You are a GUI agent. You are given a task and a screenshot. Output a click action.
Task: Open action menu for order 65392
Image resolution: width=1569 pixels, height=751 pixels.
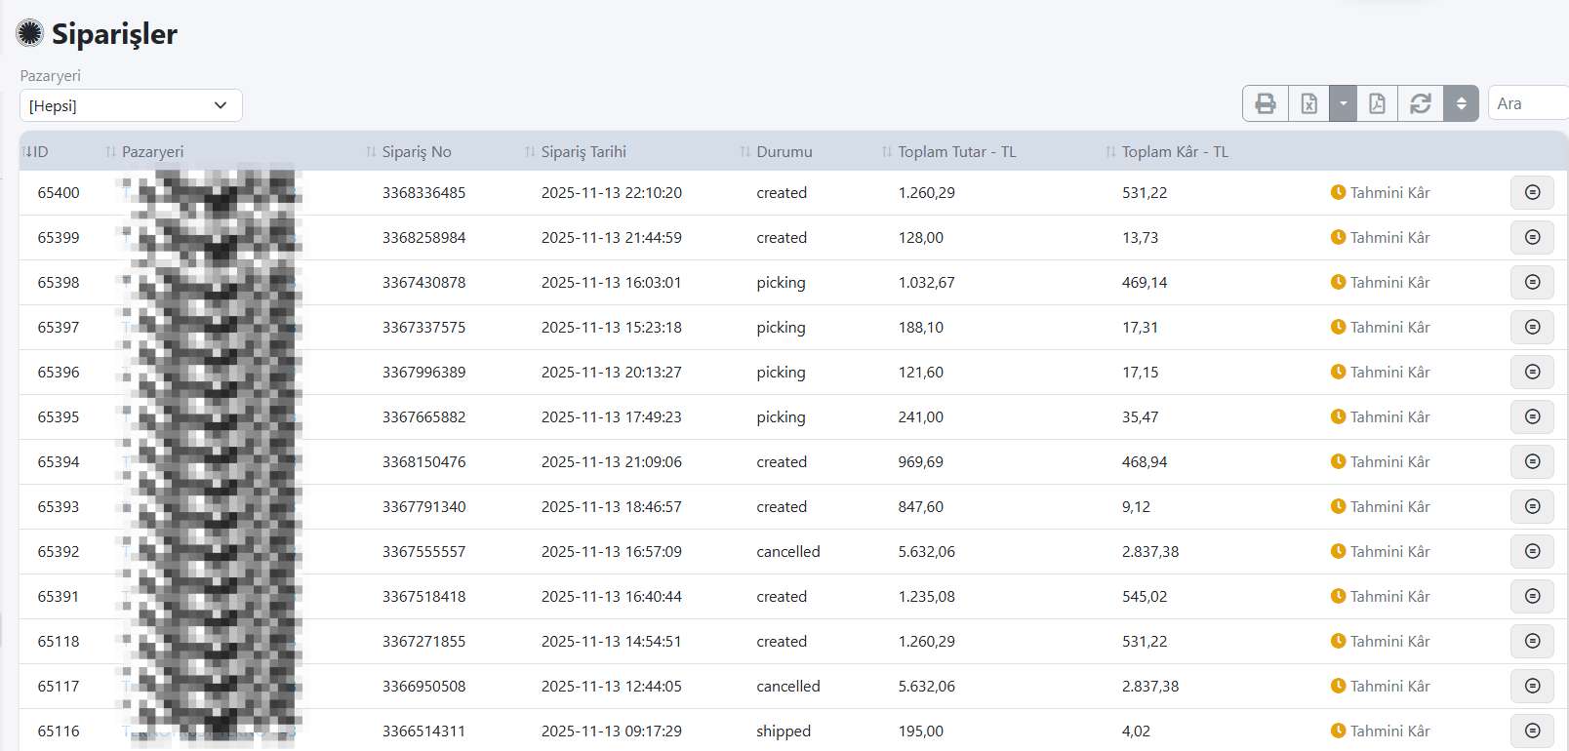(x=1532, y=552)
